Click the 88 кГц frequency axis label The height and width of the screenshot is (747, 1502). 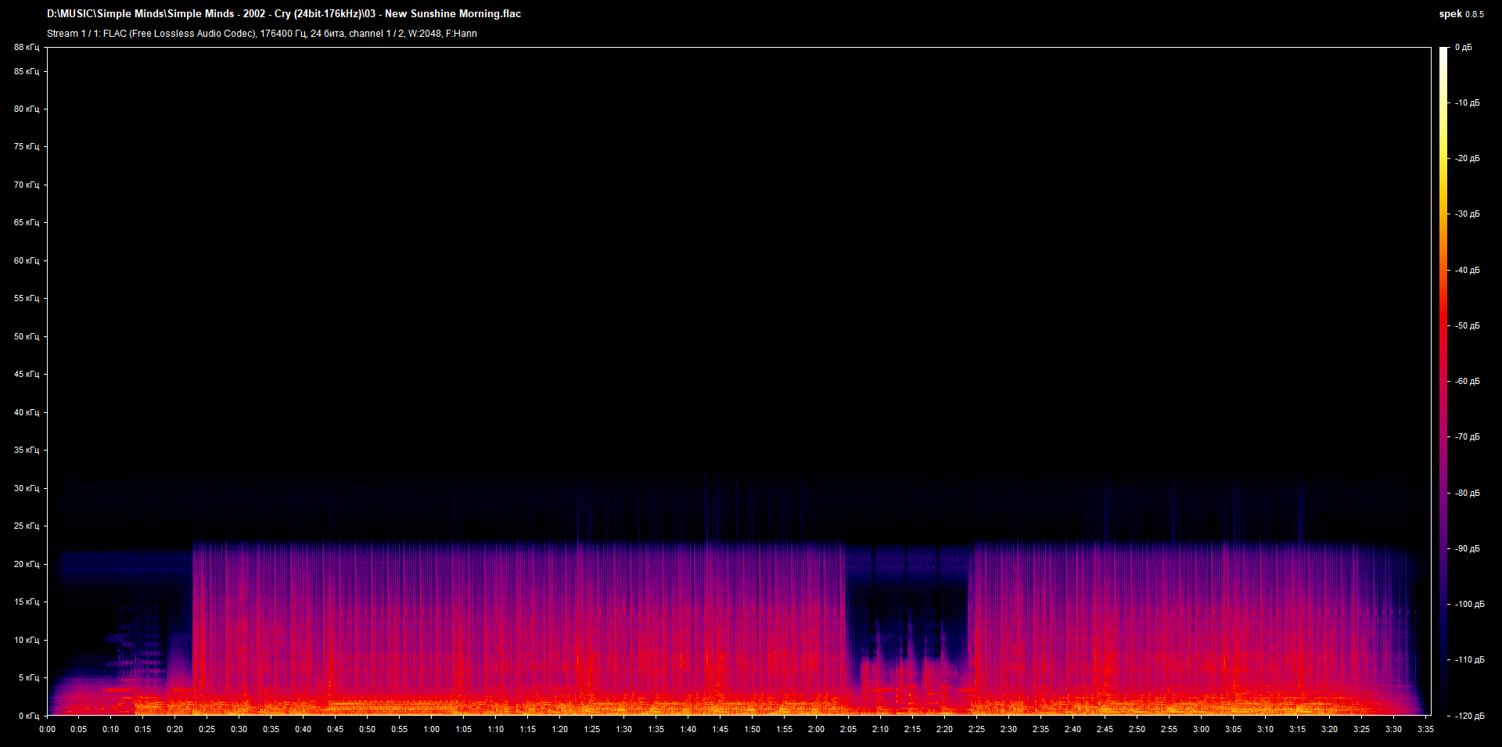[x=27, y=47]
